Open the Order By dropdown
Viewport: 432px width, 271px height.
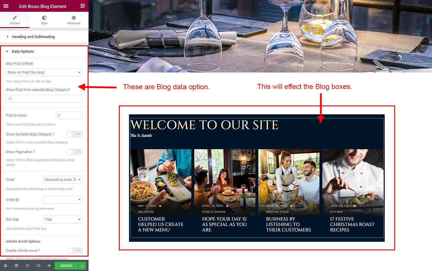point(63,200)
